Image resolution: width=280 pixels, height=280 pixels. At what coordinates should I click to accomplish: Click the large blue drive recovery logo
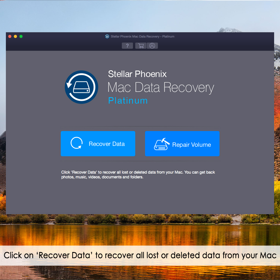click(81, 87)
